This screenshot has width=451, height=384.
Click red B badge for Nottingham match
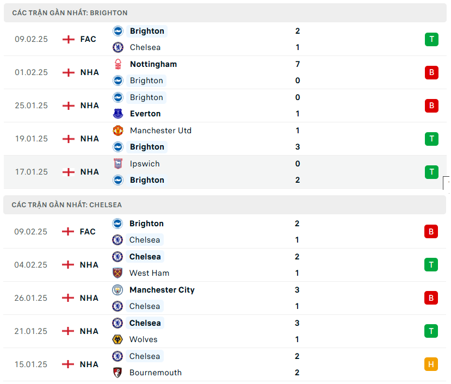431,72
